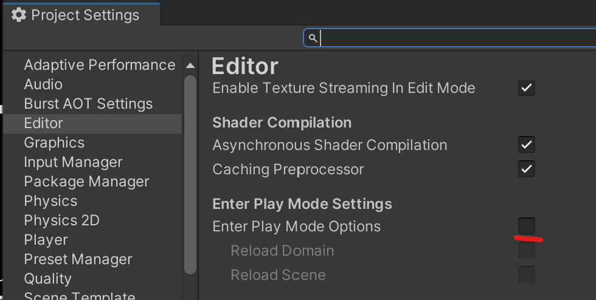
Task: Click the Project Settings gear icon
Action: point(19,15)
